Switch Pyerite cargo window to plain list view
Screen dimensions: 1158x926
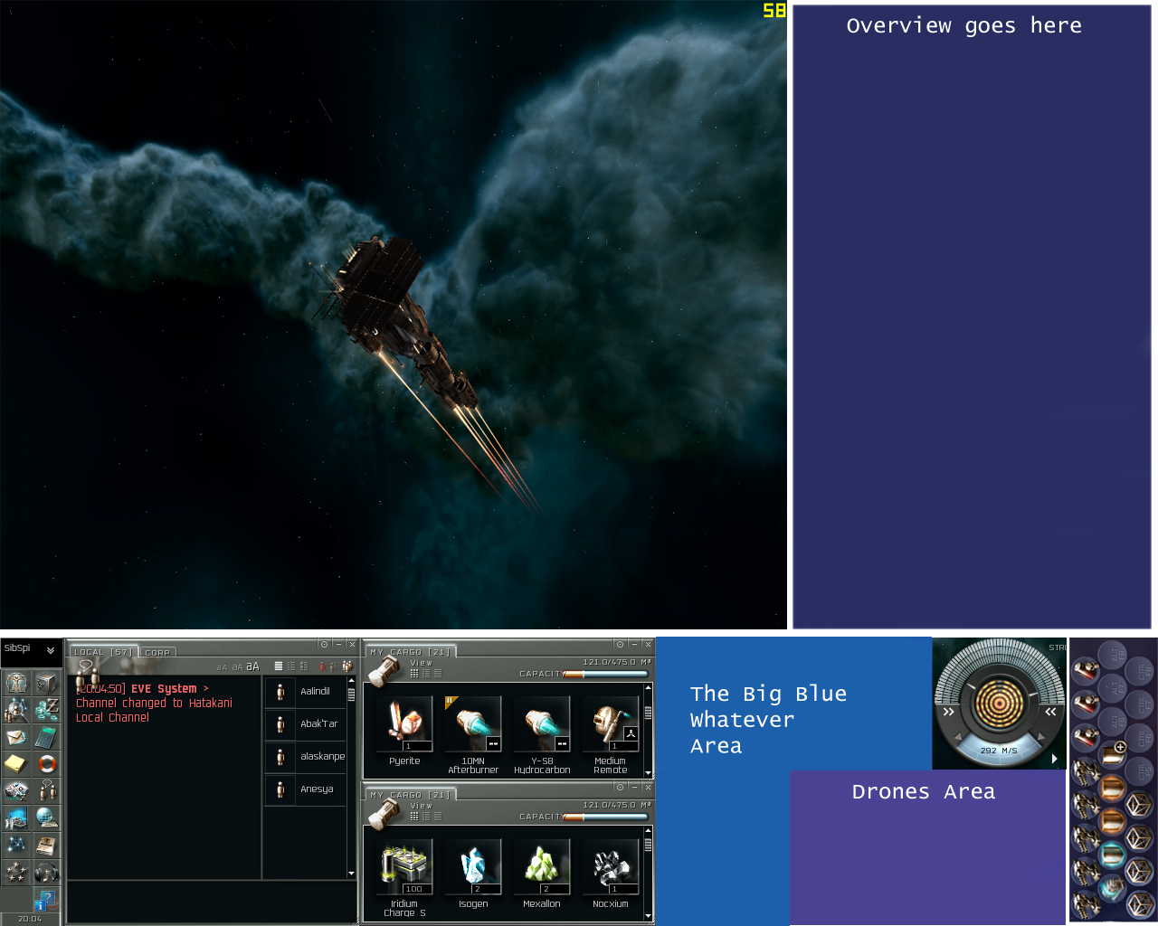(438, 674)
